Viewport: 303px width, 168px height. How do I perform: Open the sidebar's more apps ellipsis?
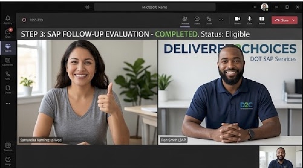(x=8, y=103)
